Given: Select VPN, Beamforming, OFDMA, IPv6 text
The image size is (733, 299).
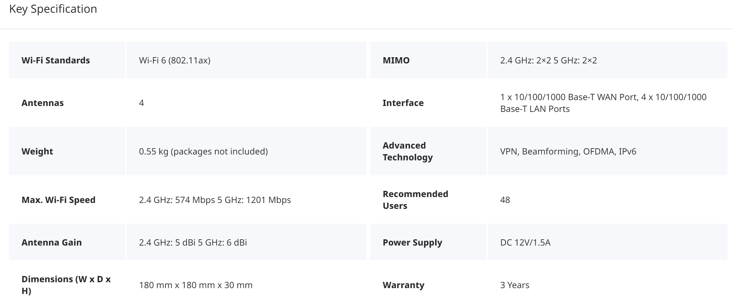Looking at the screenshot, I should coord(568,151).
